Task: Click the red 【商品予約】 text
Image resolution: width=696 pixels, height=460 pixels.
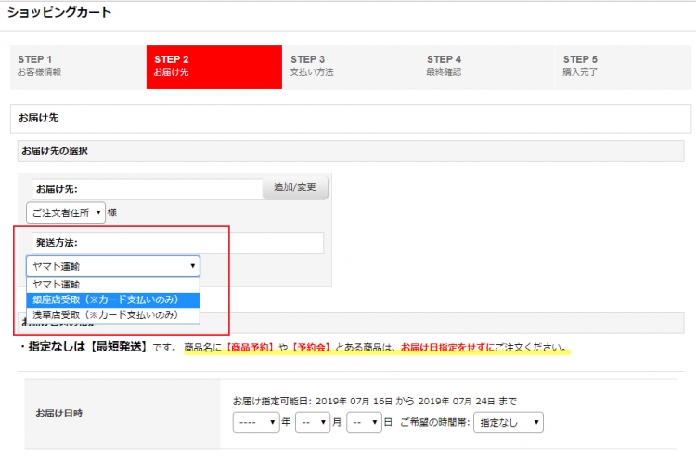Action: tap(249, 348)
